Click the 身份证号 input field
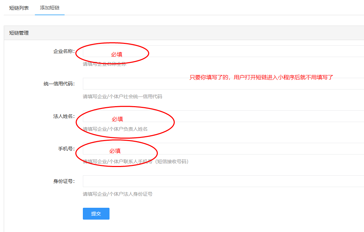The width and height of the screenshot is (364, 232). [223, 181]
